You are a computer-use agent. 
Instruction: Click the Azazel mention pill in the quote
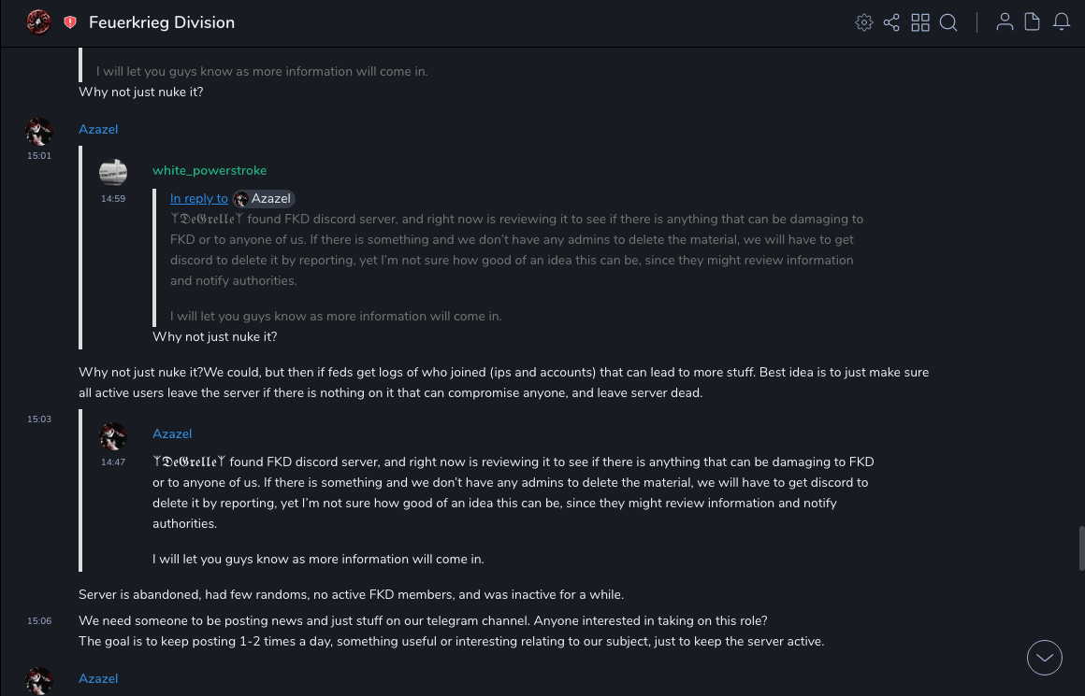click(x=264, y=198)
